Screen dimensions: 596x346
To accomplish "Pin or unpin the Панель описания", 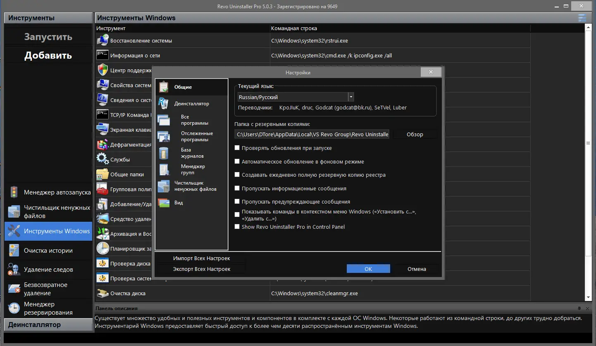I will (579, 308).
